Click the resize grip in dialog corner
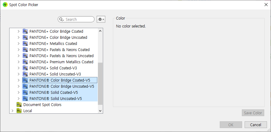The image size is (271, 132). 269,130
